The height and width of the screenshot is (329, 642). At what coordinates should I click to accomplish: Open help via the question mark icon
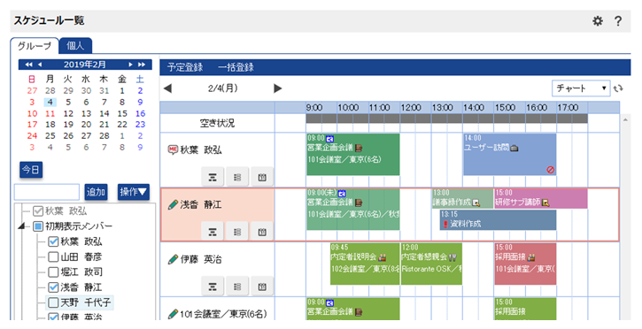click(618, 21)
